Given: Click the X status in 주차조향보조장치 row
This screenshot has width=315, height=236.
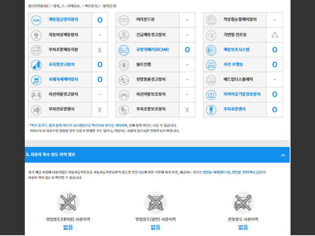Looking at the screenshot, I should pos(187,110).
